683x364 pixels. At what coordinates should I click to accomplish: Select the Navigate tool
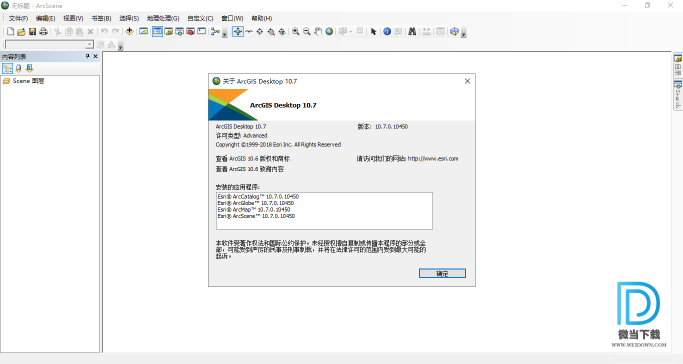click(237, 31)
